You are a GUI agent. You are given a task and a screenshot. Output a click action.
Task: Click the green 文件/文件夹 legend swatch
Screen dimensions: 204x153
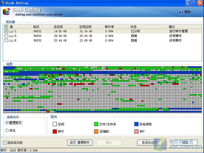pyautogui.click(x=96, y=124)
